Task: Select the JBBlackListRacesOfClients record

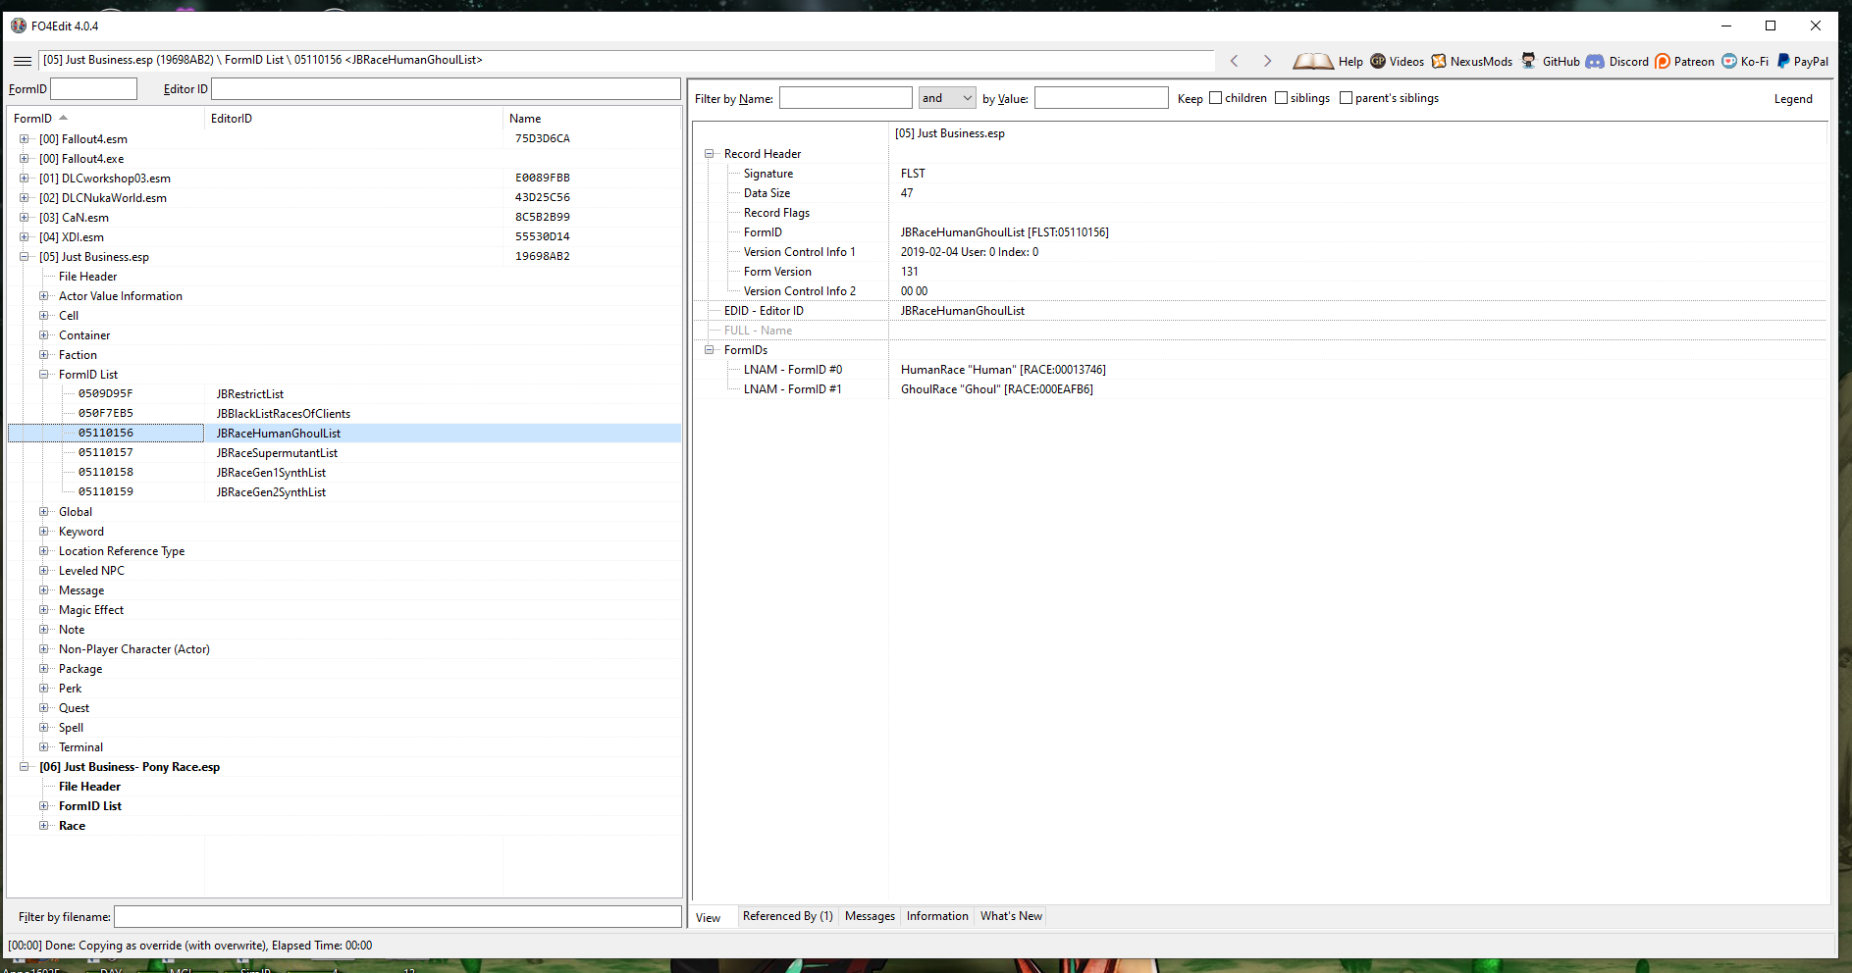Action: tap(284, 414)
